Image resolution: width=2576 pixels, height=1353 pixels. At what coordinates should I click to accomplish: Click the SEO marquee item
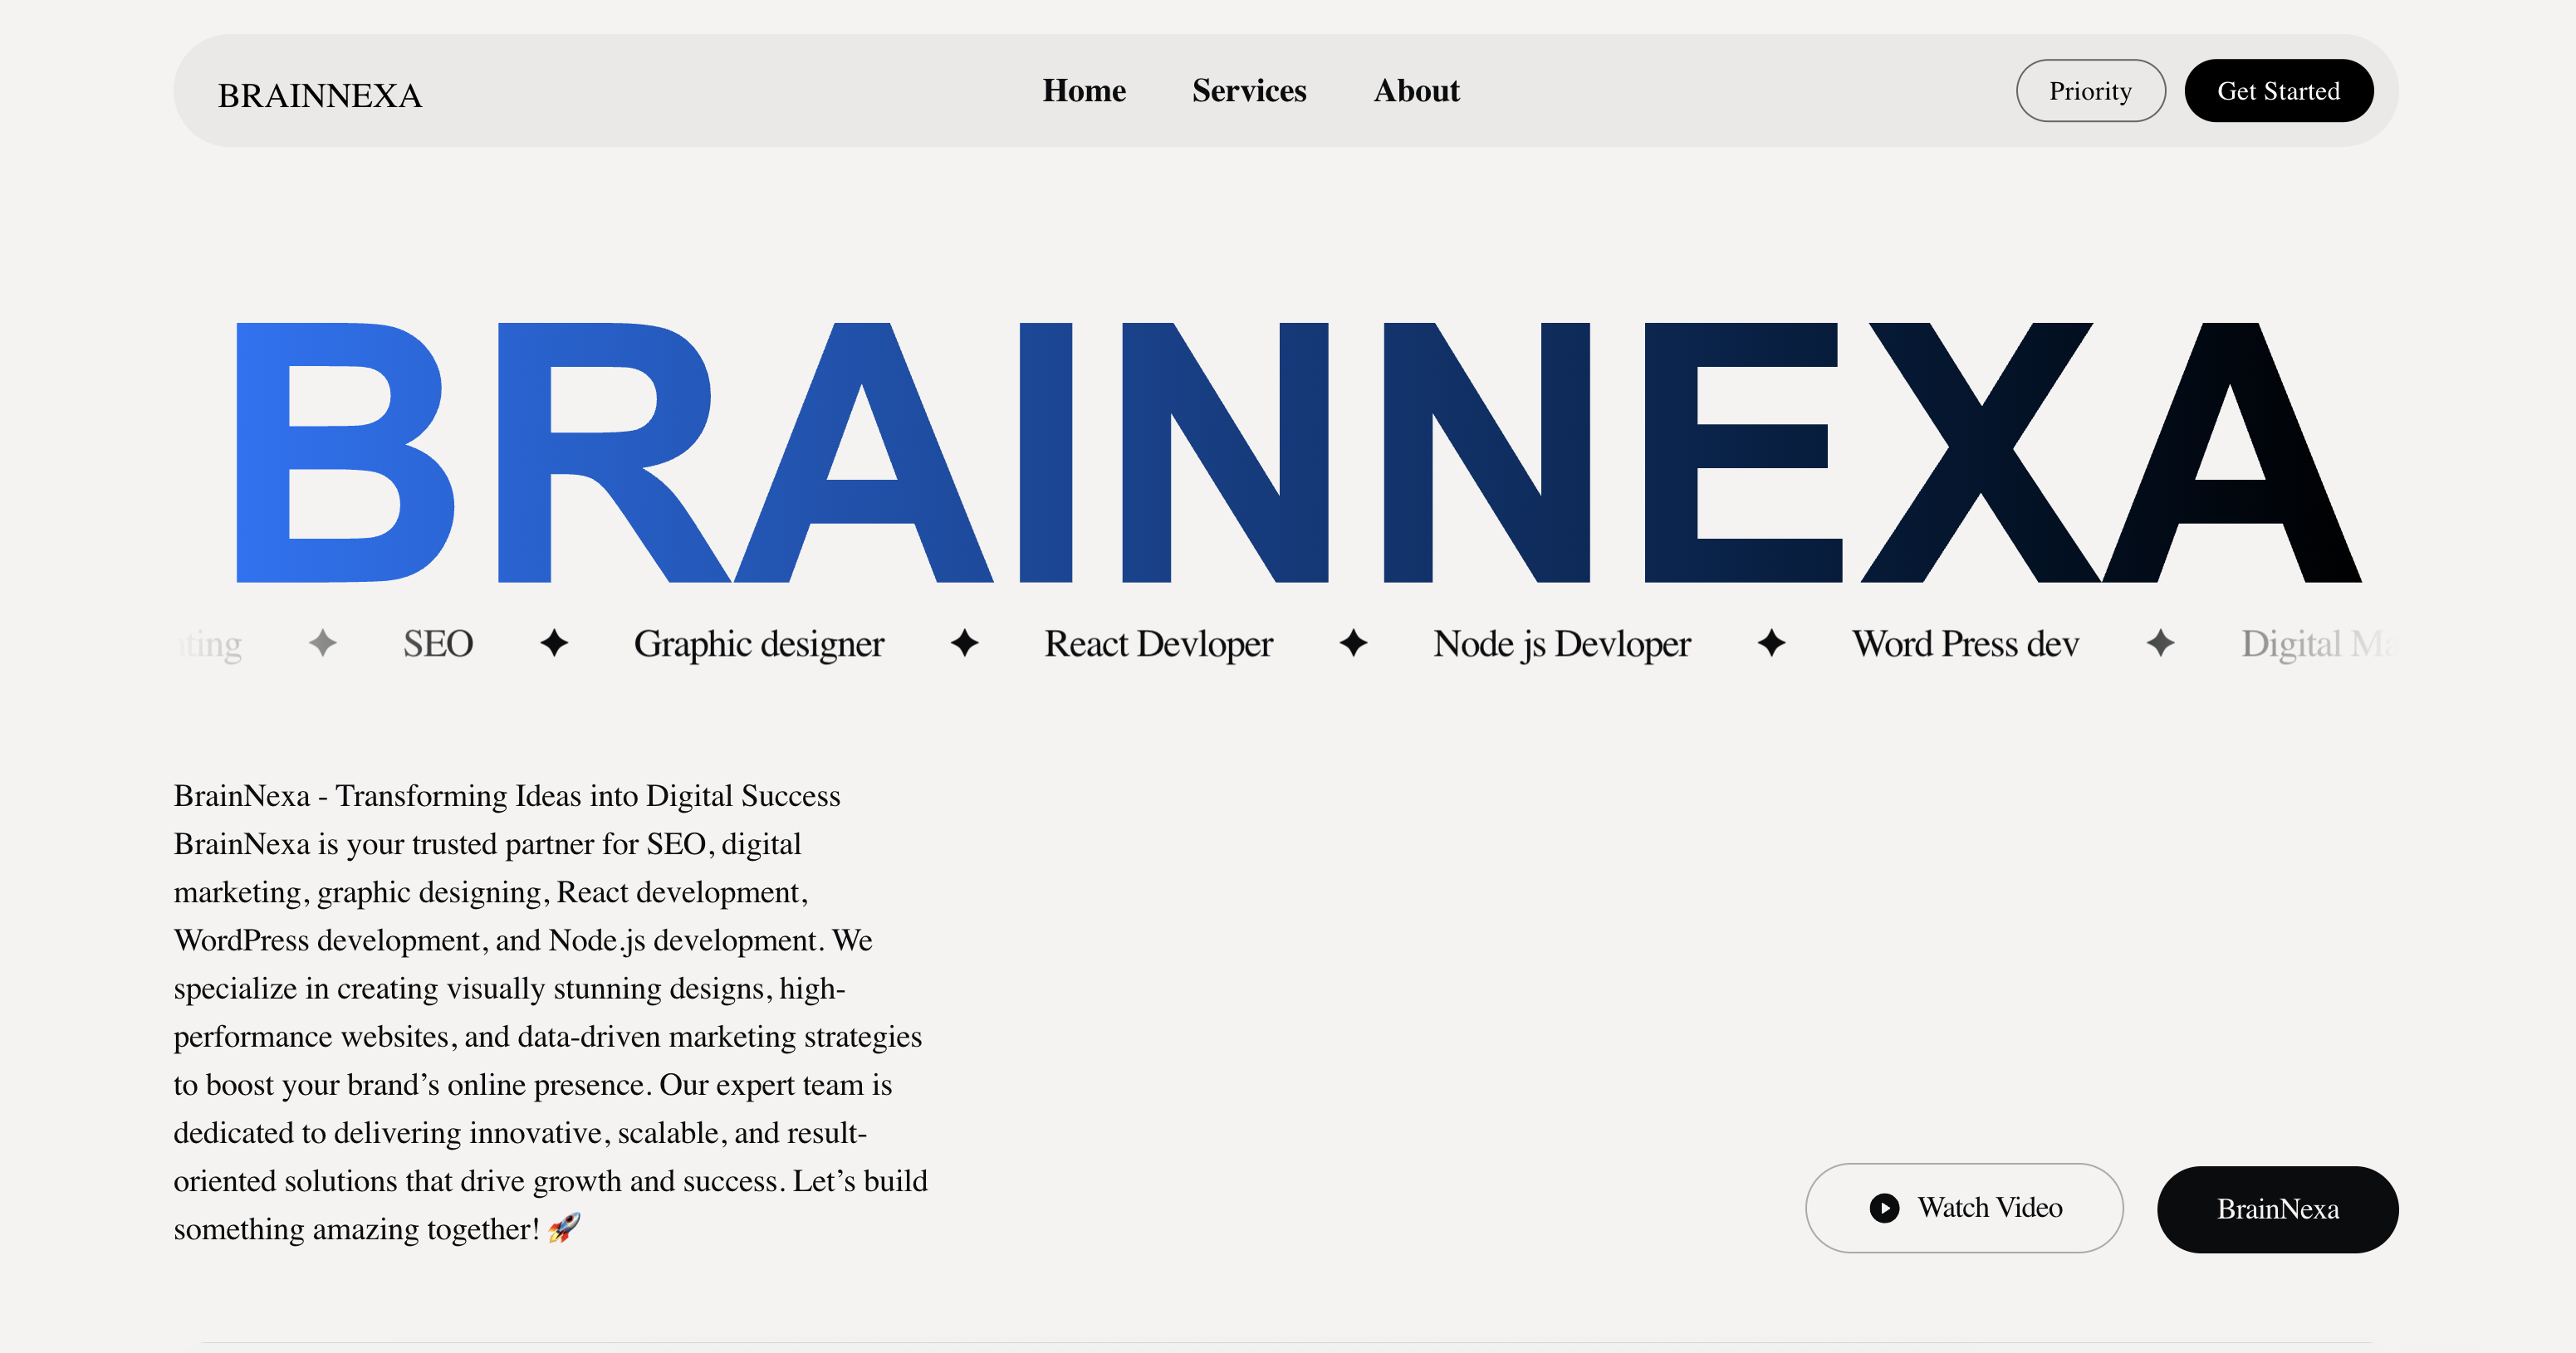tap(438, 643)
